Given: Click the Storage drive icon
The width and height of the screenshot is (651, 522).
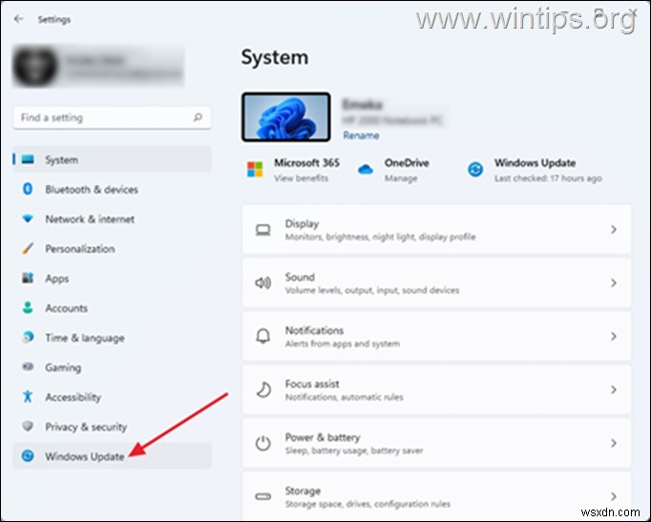Looking at the screenshot, I should pyautogui.click(x=262, y=496).
